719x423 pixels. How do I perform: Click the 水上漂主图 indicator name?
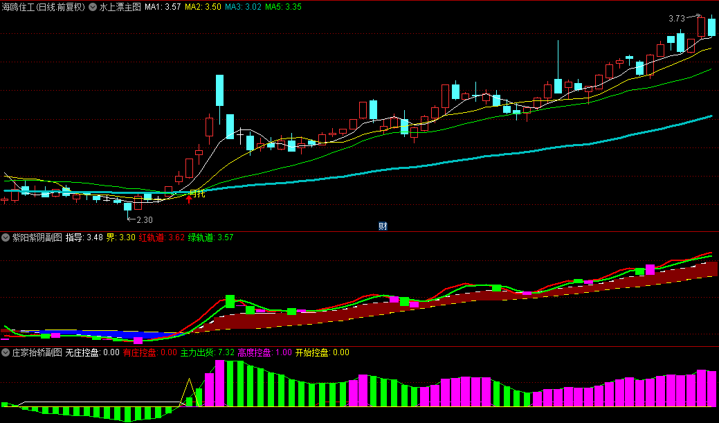(x=120, y=8)
